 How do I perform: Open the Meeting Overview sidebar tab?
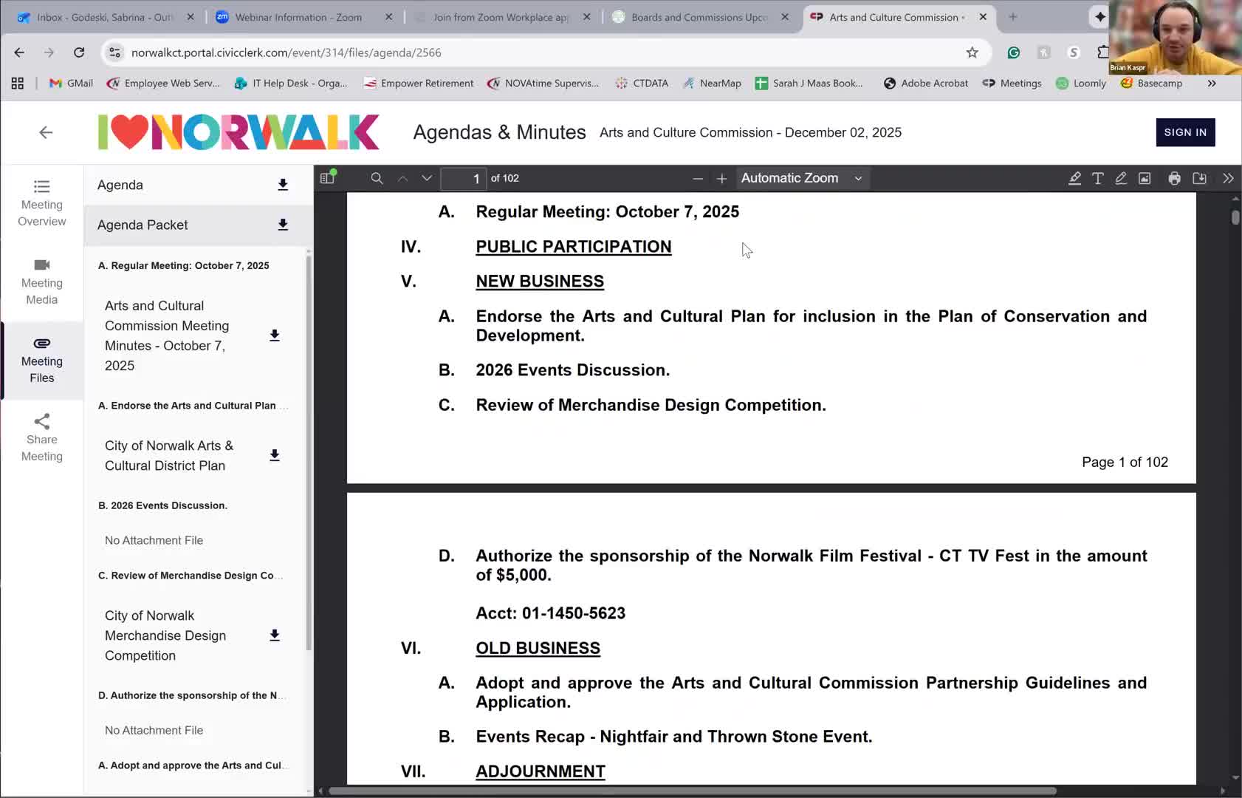(42, 203)
